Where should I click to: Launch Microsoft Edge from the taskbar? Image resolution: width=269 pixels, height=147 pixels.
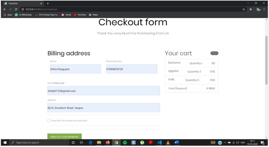90,143
